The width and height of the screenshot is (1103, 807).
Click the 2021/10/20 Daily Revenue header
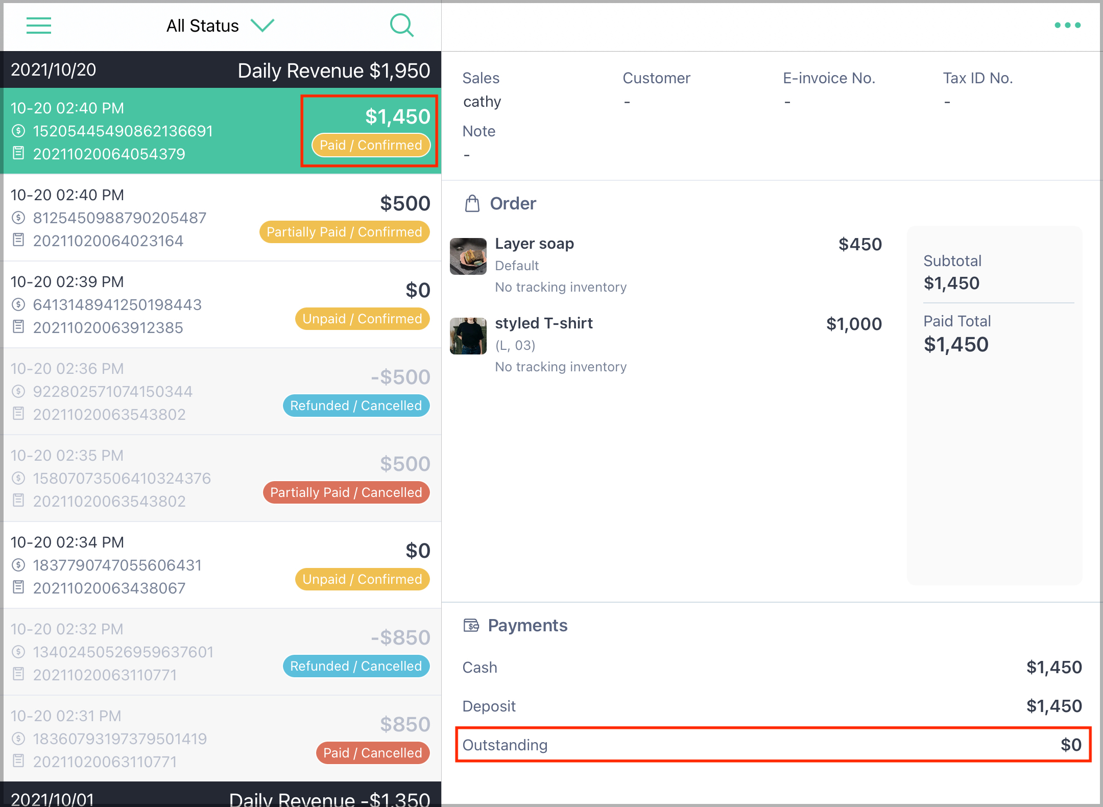pyautogui.click(x=221, y=70)
